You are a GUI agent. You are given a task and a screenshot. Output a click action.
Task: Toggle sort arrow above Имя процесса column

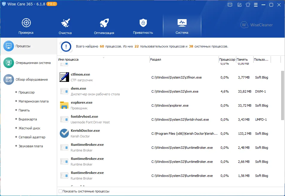tap(103, 58)
